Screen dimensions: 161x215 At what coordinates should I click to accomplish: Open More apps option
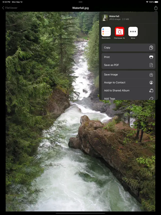(133, 32)
